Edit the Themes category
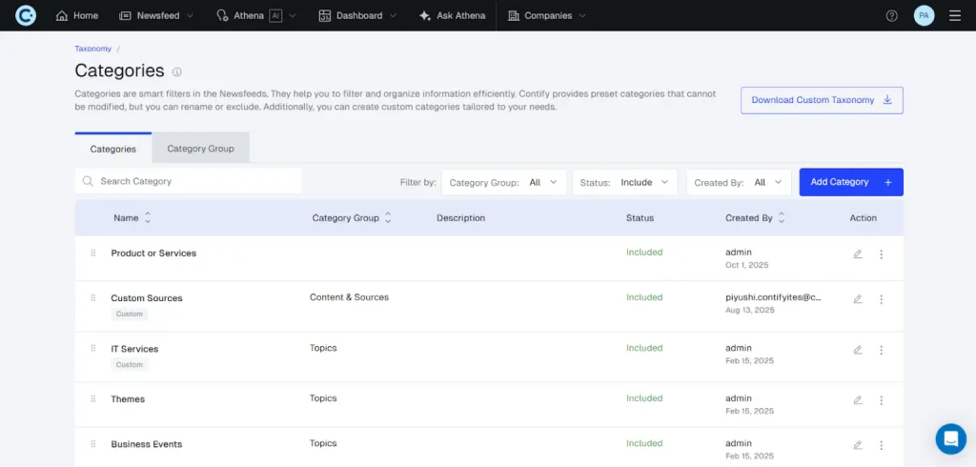Viewport: 976px width, 467px height. tap(858, 399)
